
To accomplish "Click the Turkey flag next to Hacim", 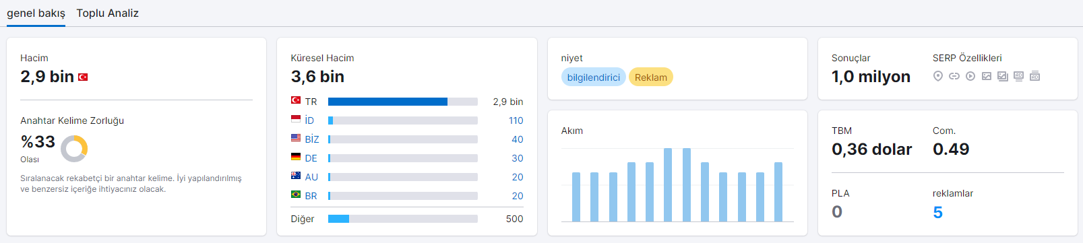I will tap(83, 77).
